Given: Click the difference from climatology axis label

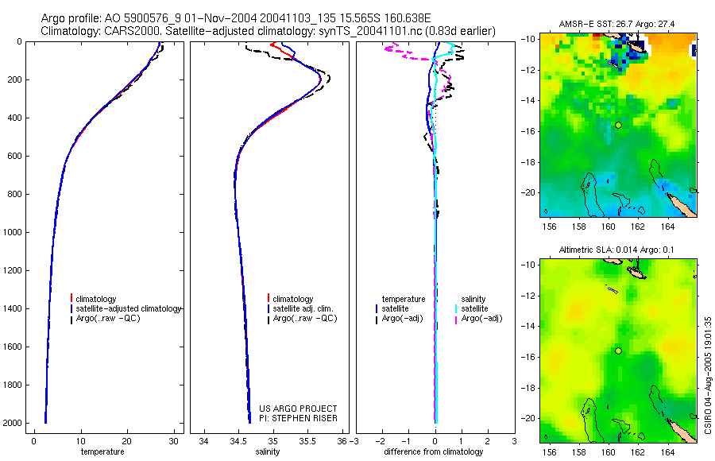Looking at the screenshot, I should coord(434,452).
